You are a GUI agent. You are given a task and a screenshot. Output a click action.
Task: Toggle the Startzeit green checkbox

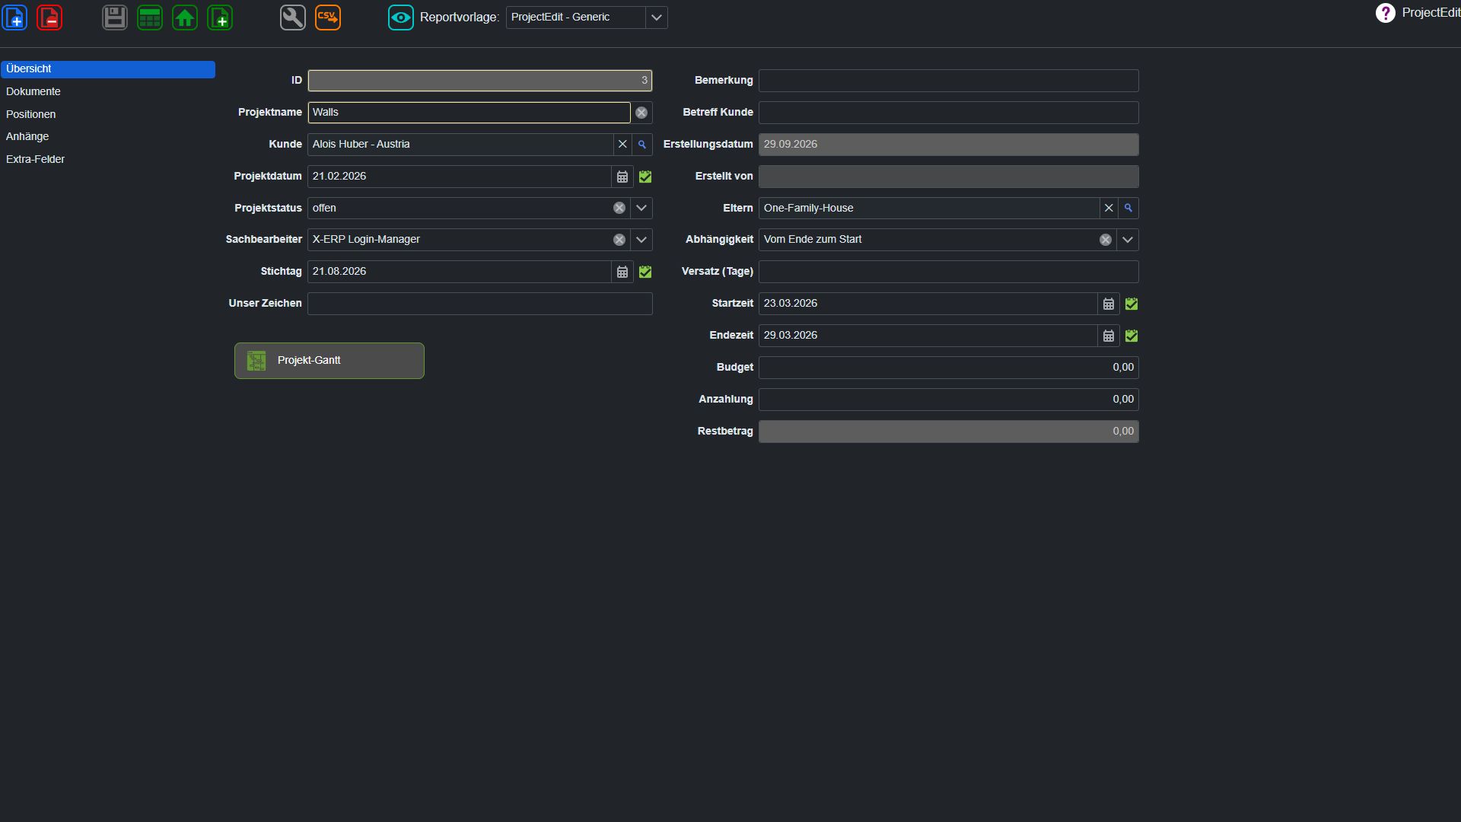(x=1132, y=304)
